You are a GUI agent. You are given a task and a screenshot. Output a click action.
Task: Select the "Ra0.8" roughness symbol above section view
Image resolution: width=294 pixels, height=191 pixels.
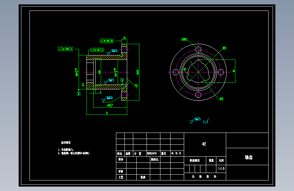click(112, 52)
